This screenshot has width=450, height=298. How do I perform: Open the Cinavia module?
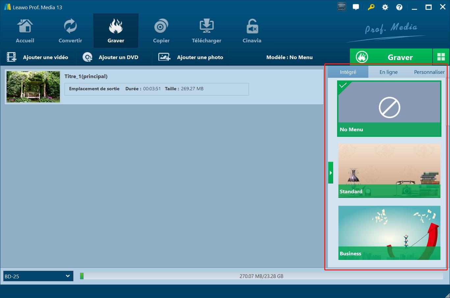click(x=252, y=31)
